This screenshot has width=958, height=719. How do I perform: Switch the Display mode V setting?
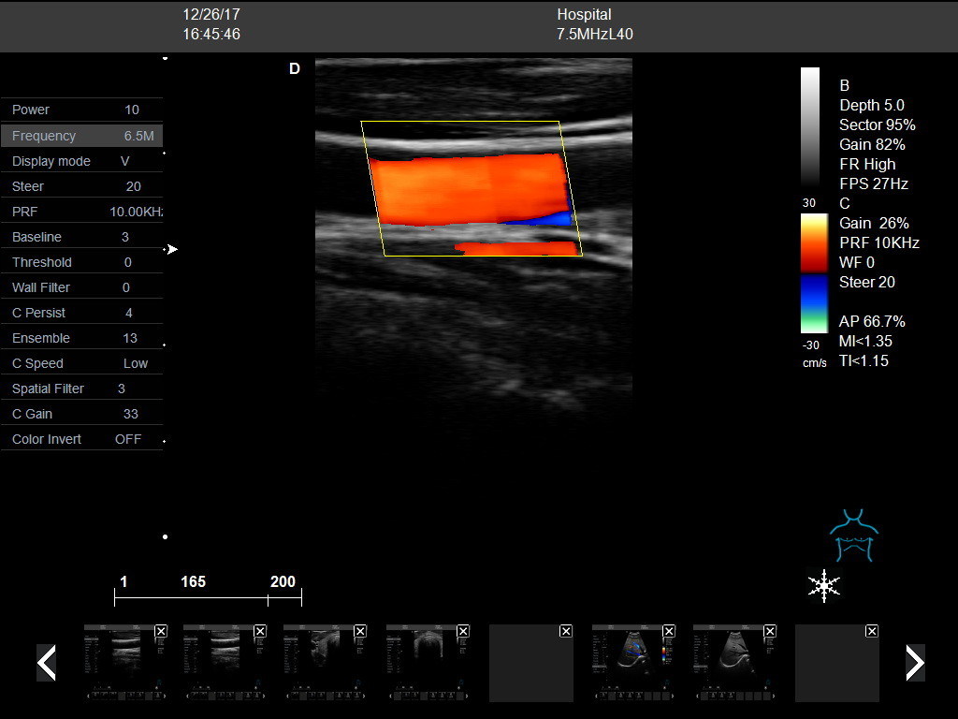point(82,161)
